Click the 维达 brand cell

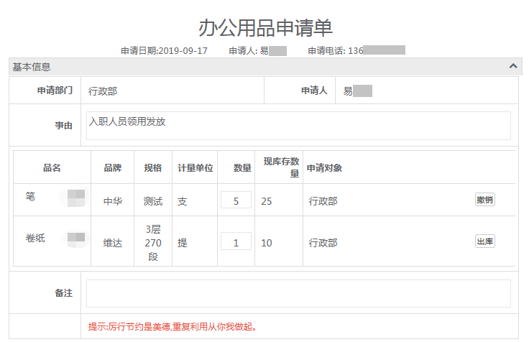tap(113, 243)
